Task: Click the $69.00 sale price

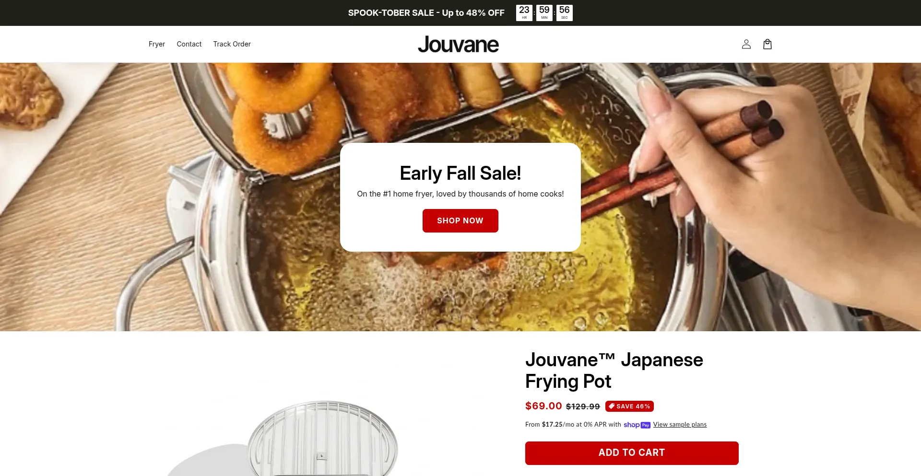Action: [543, 406]
